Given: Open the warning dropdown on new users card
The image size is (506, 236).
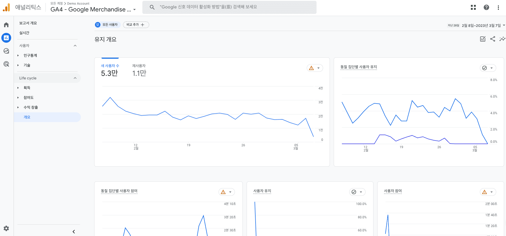Looking at the screenshot, I should [315, 68].
